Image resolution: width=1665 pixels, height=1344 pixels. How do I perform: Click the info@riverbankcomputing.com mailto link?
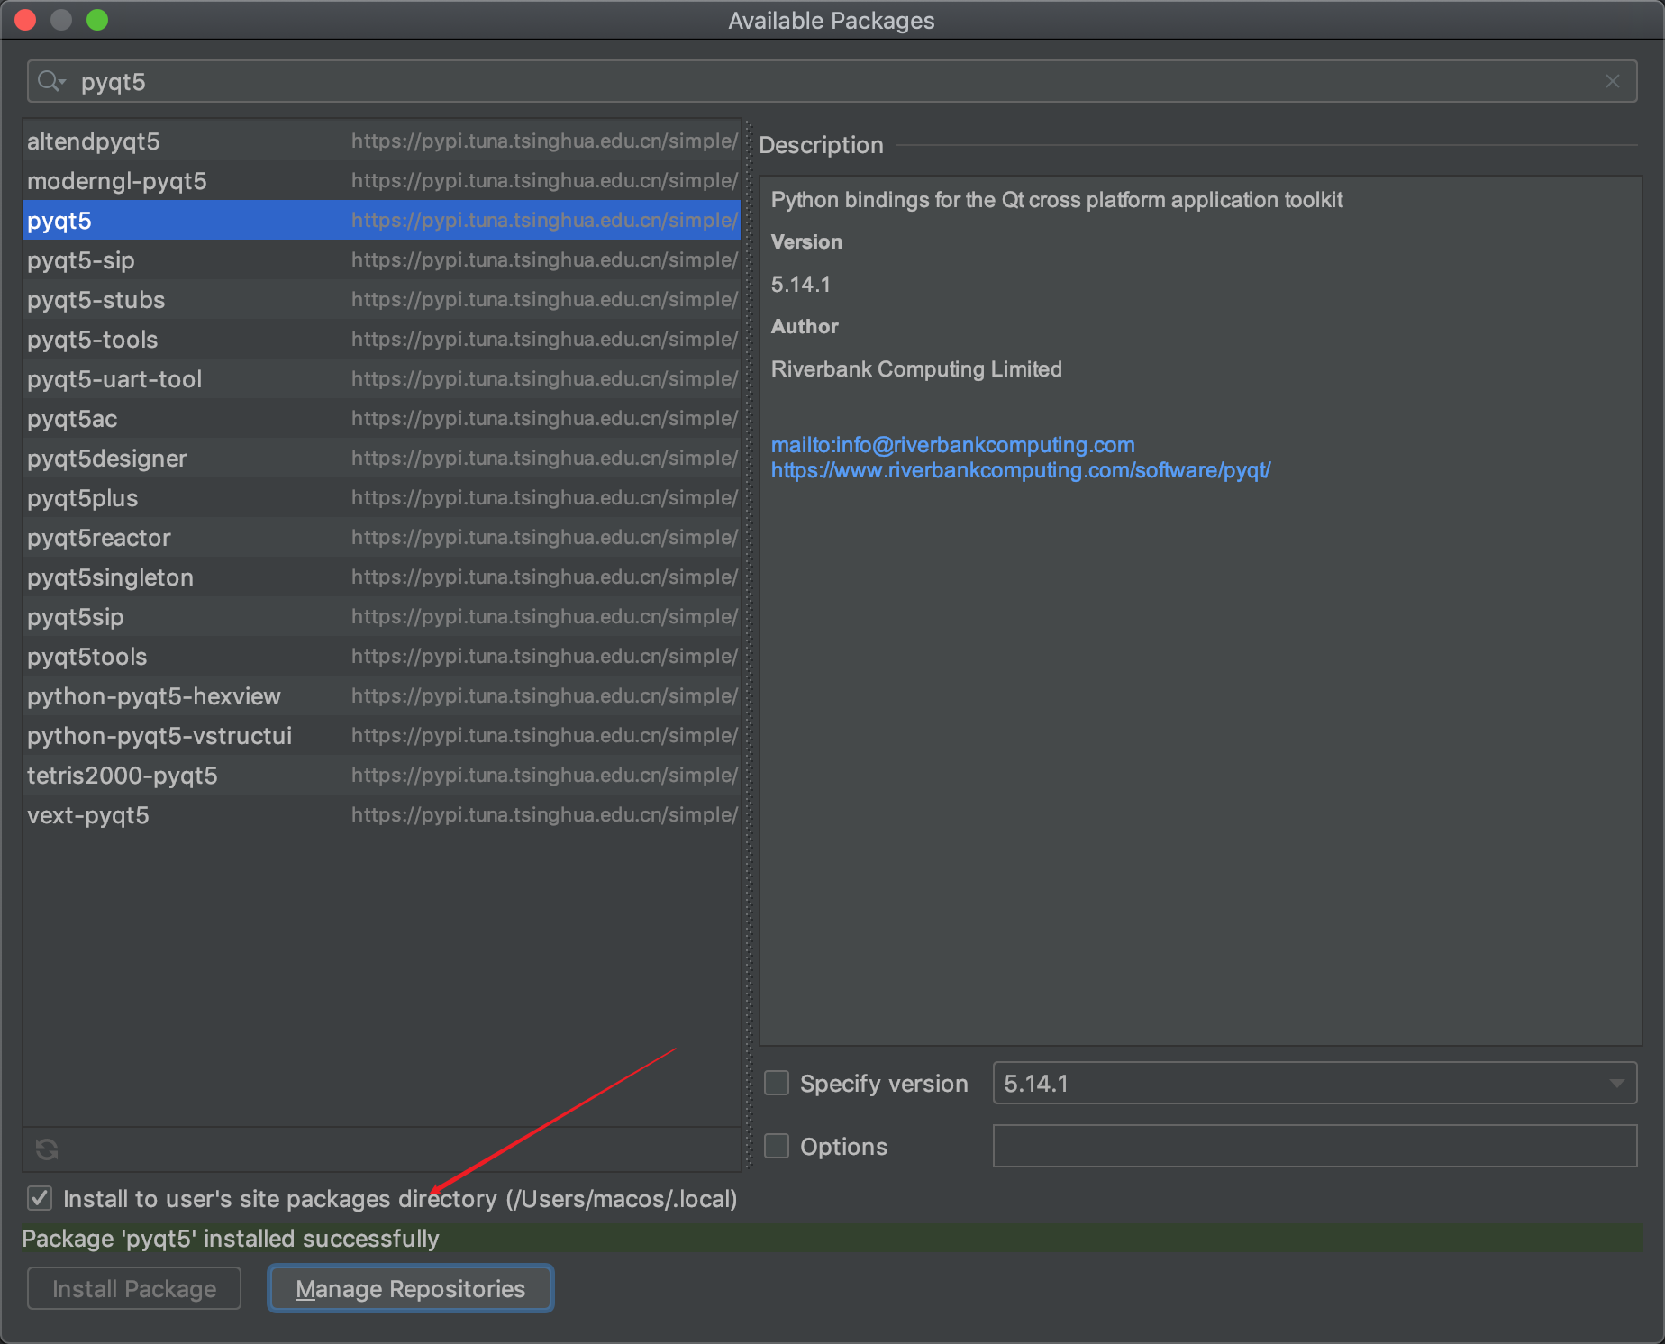(x=952, y=444)
